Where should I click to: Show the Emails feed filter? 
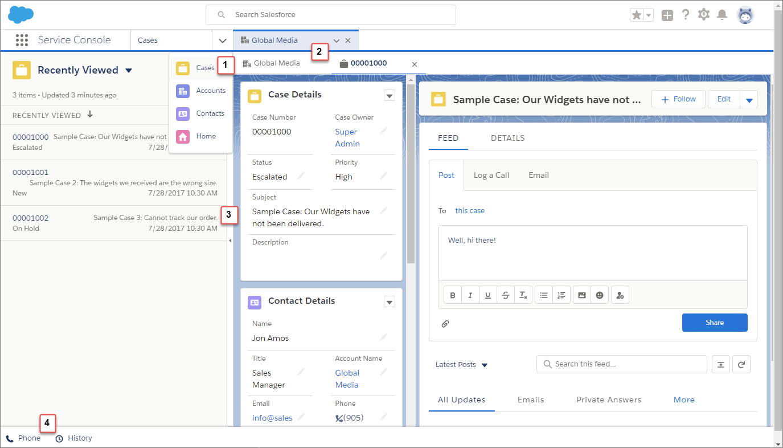[x=531, y=400]
